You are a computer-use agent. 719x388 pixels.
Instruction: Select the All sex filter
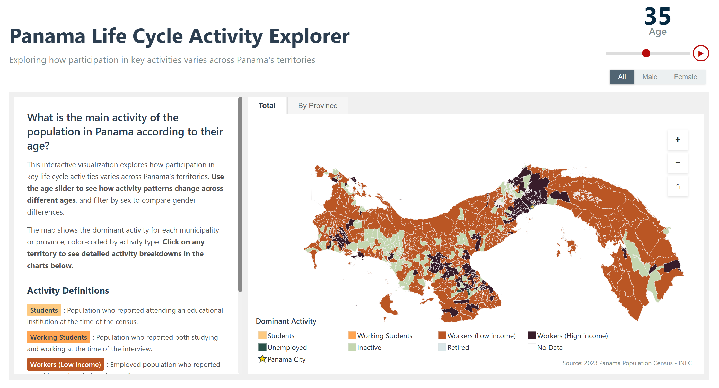[x=621, y=77]
